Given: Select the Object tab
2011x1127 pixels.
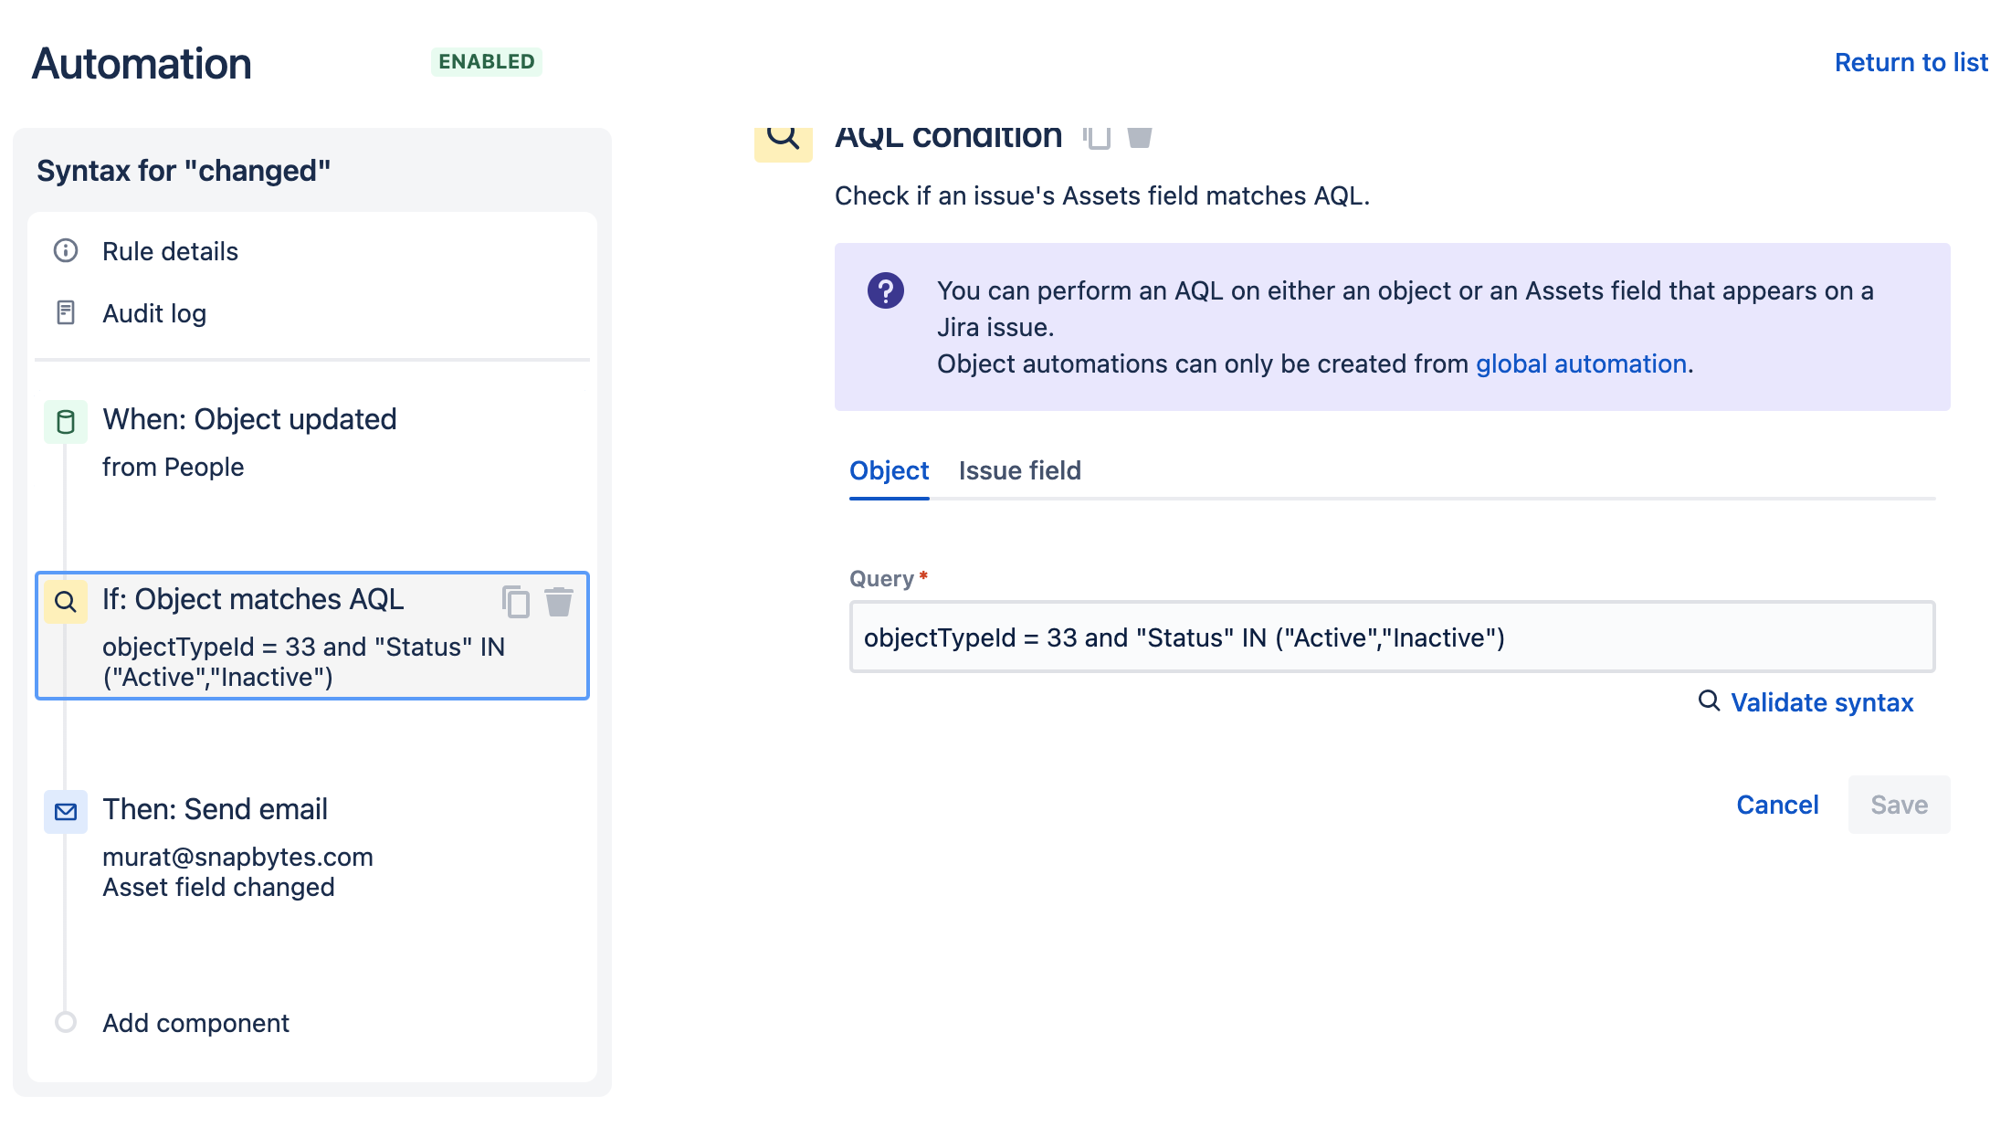Looking at the screenshot, I should click(x=889, y=470).
